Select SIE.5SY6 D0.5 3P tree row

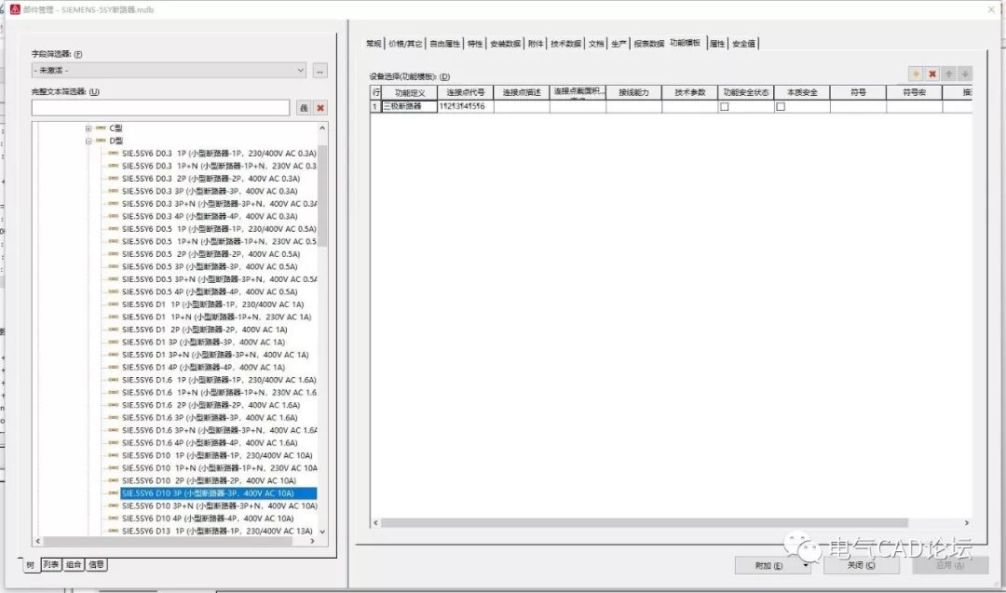pos(210,266)
